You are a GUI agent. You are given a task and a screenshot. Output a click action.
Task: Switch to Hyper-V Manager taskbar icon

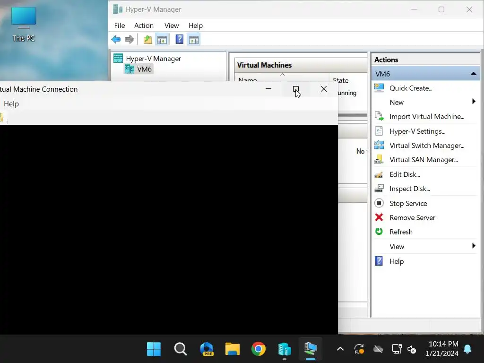tap(284, 349)
